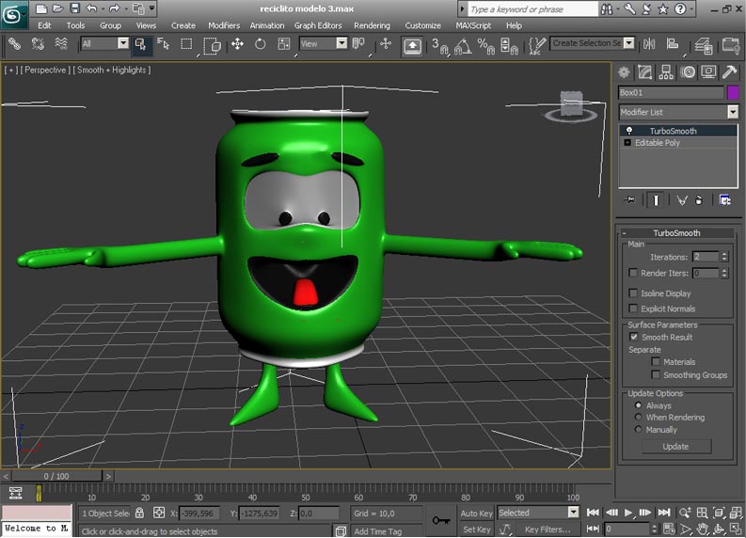Click the purple object color swatch
Screen dimensions: 746x538
[733, 92]
